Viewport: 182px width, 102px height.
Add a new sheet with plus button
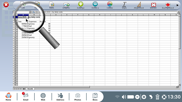(x=24, y=89)
